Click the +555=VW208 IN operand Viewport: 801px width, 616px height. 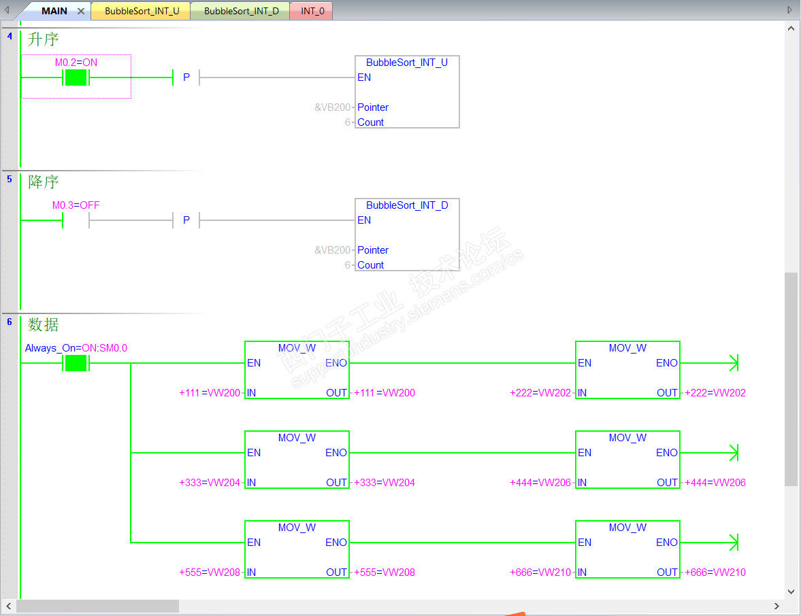coord(210,572)
